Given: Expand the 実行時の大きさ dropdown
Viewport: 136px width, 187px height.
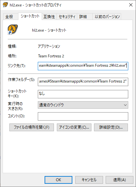Looking at the screenshot, I should pos(83,105).
